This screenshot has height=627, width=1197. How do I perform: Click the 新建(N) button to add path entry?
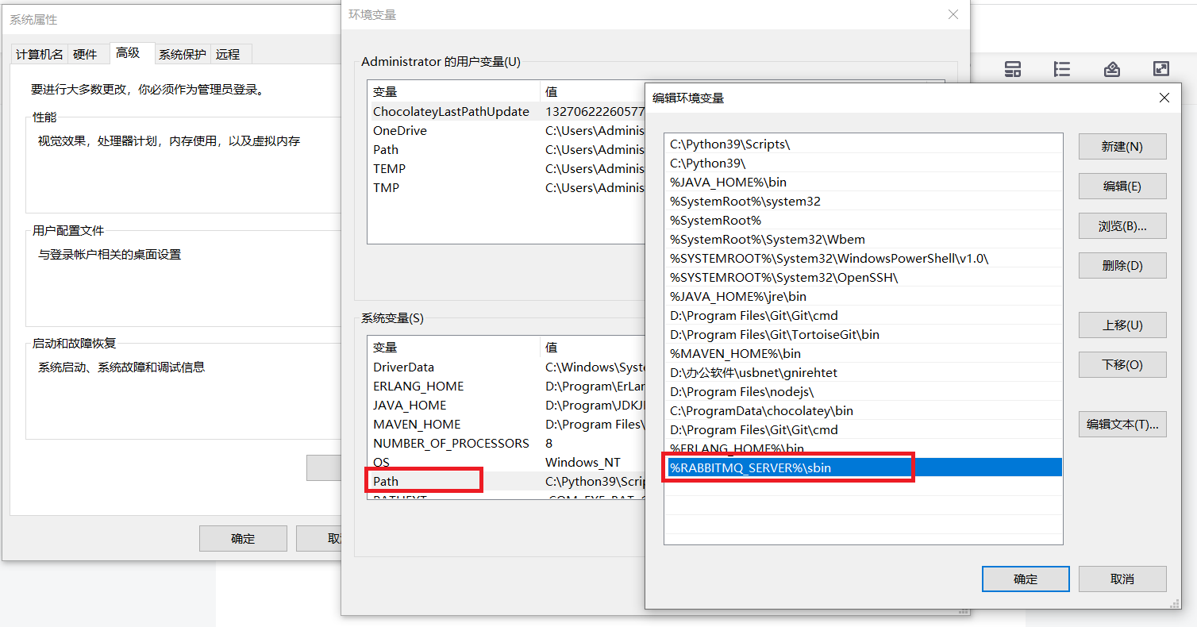tap(1122, 146)
